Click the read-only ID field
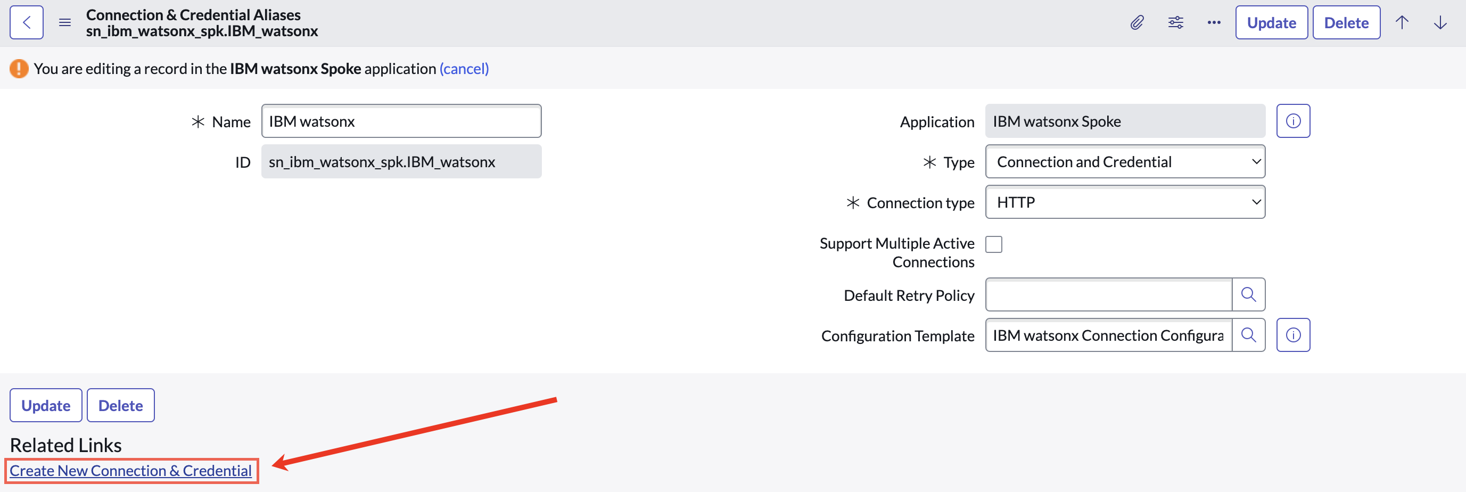The height and width of the screenshot is (492, 1466). pos(401,162)
